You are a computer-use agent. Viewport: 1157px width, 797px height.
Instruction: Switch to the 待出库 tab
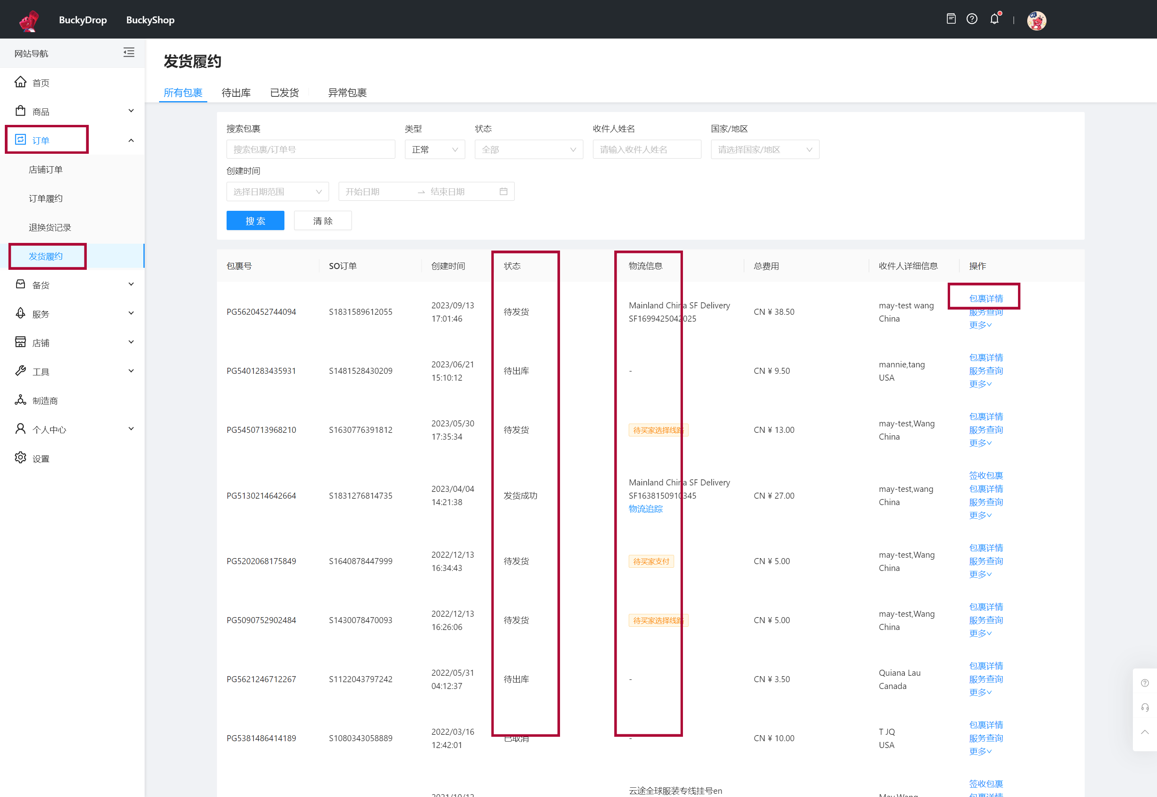[236, 92]
